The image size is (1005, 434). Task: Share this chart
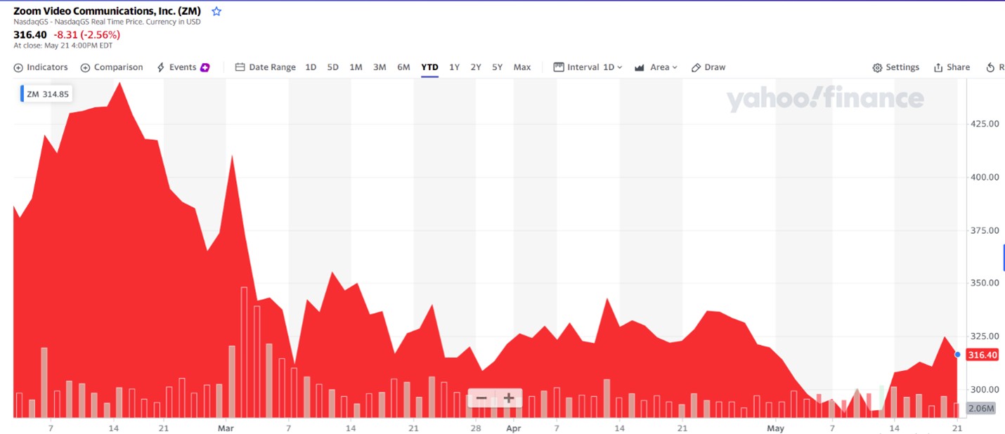click(x=952, y=67)
